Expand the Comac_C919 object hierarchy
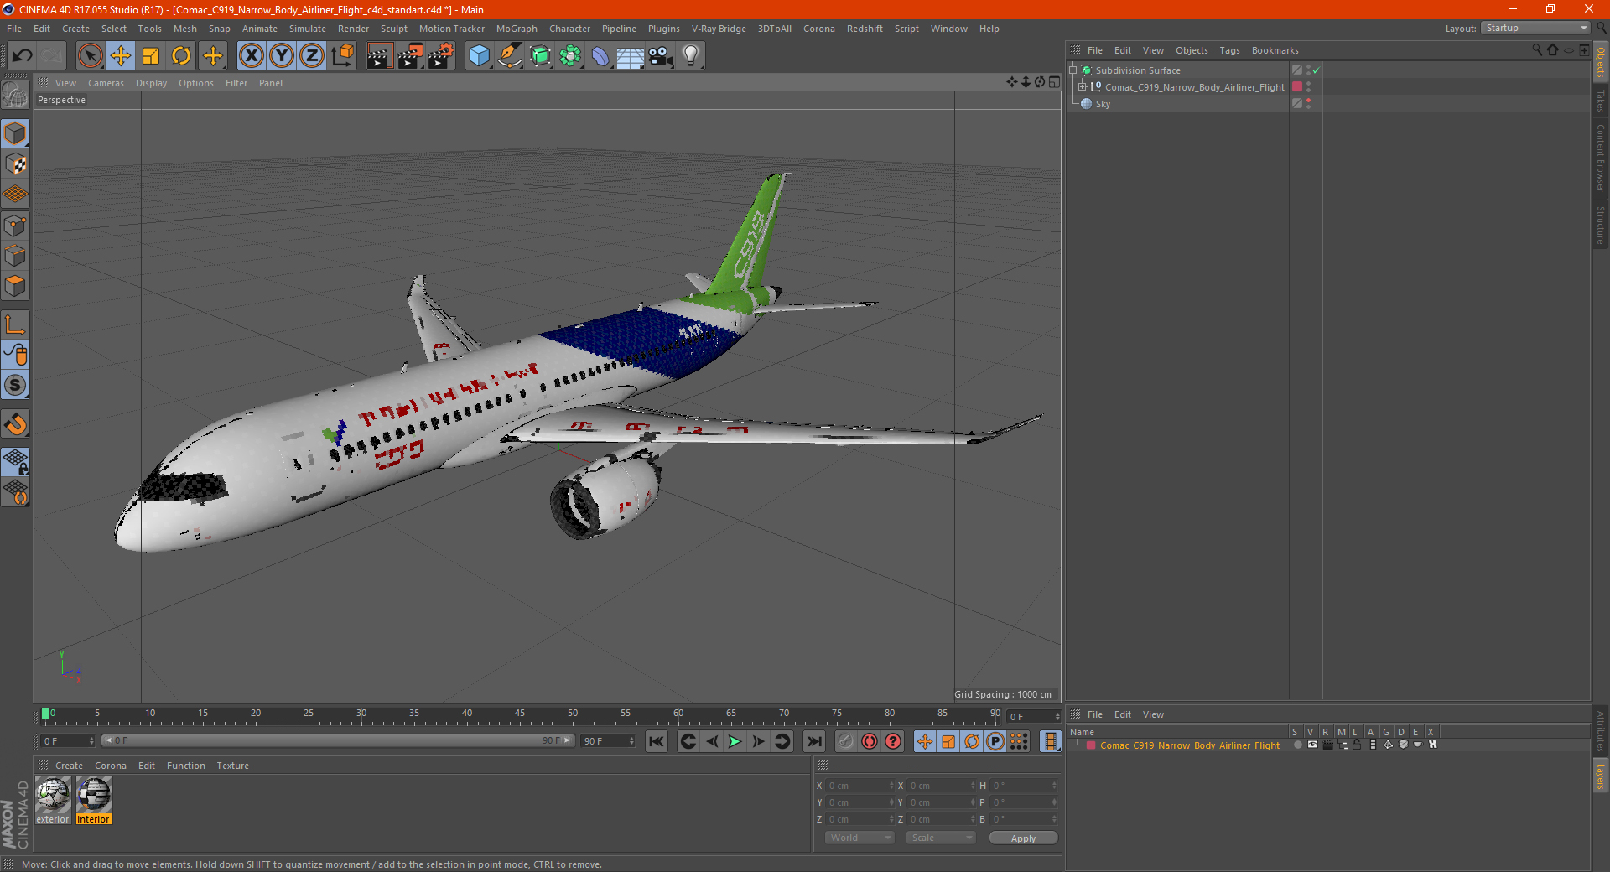Screen dimensions: 1610x872 click(1083, 87)
